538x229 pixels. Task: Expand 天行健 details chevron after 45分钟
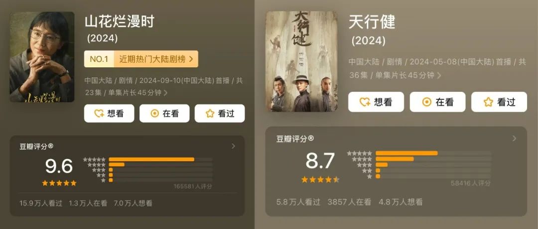click(x=439, y=75)
